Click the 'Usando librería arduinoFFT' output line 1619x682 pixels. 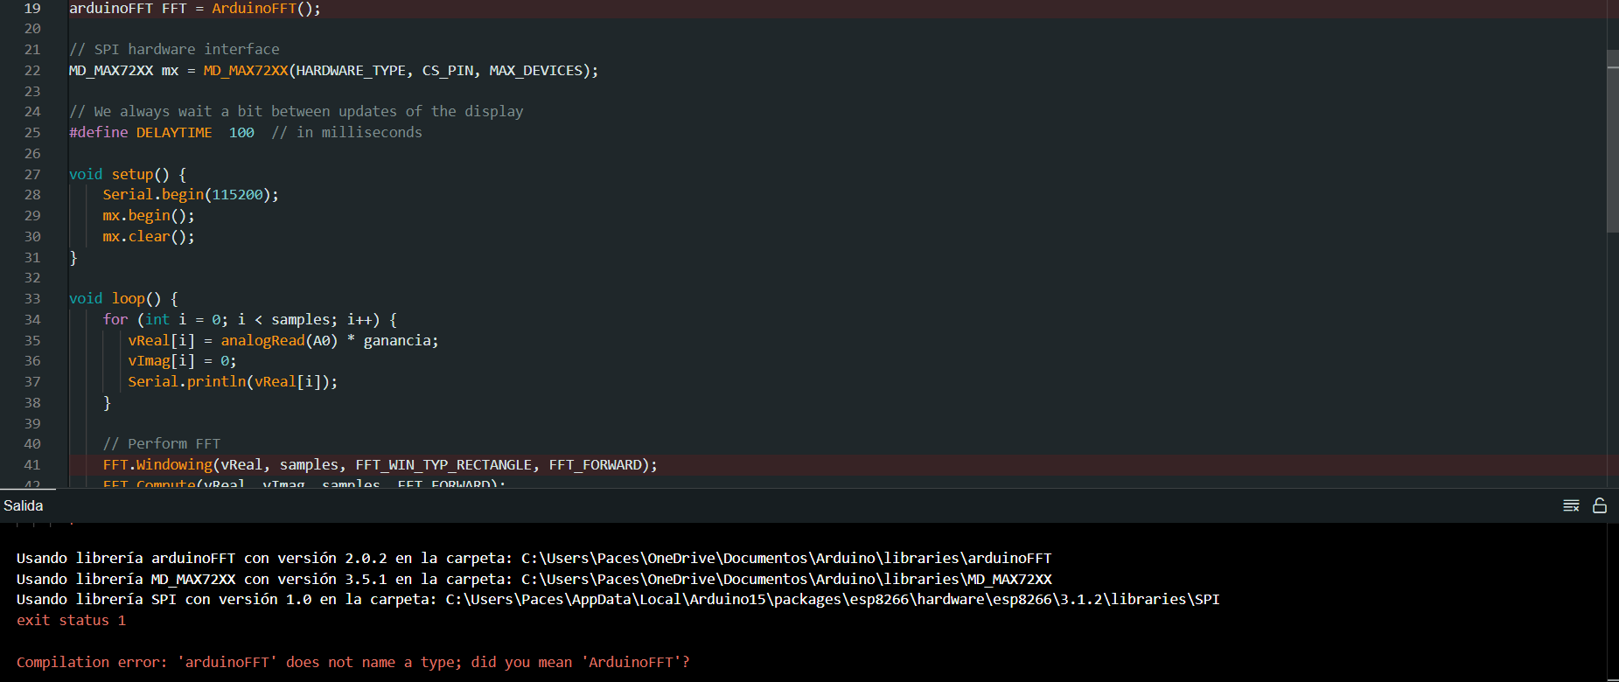click(x=534, y=558)
